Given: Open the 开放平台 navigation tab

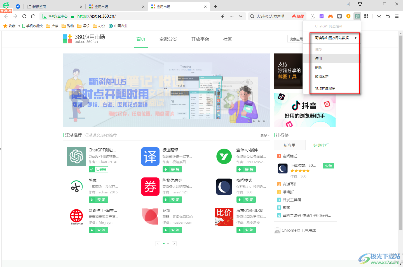Looking at the screenshot, I should tap(200, 39).
